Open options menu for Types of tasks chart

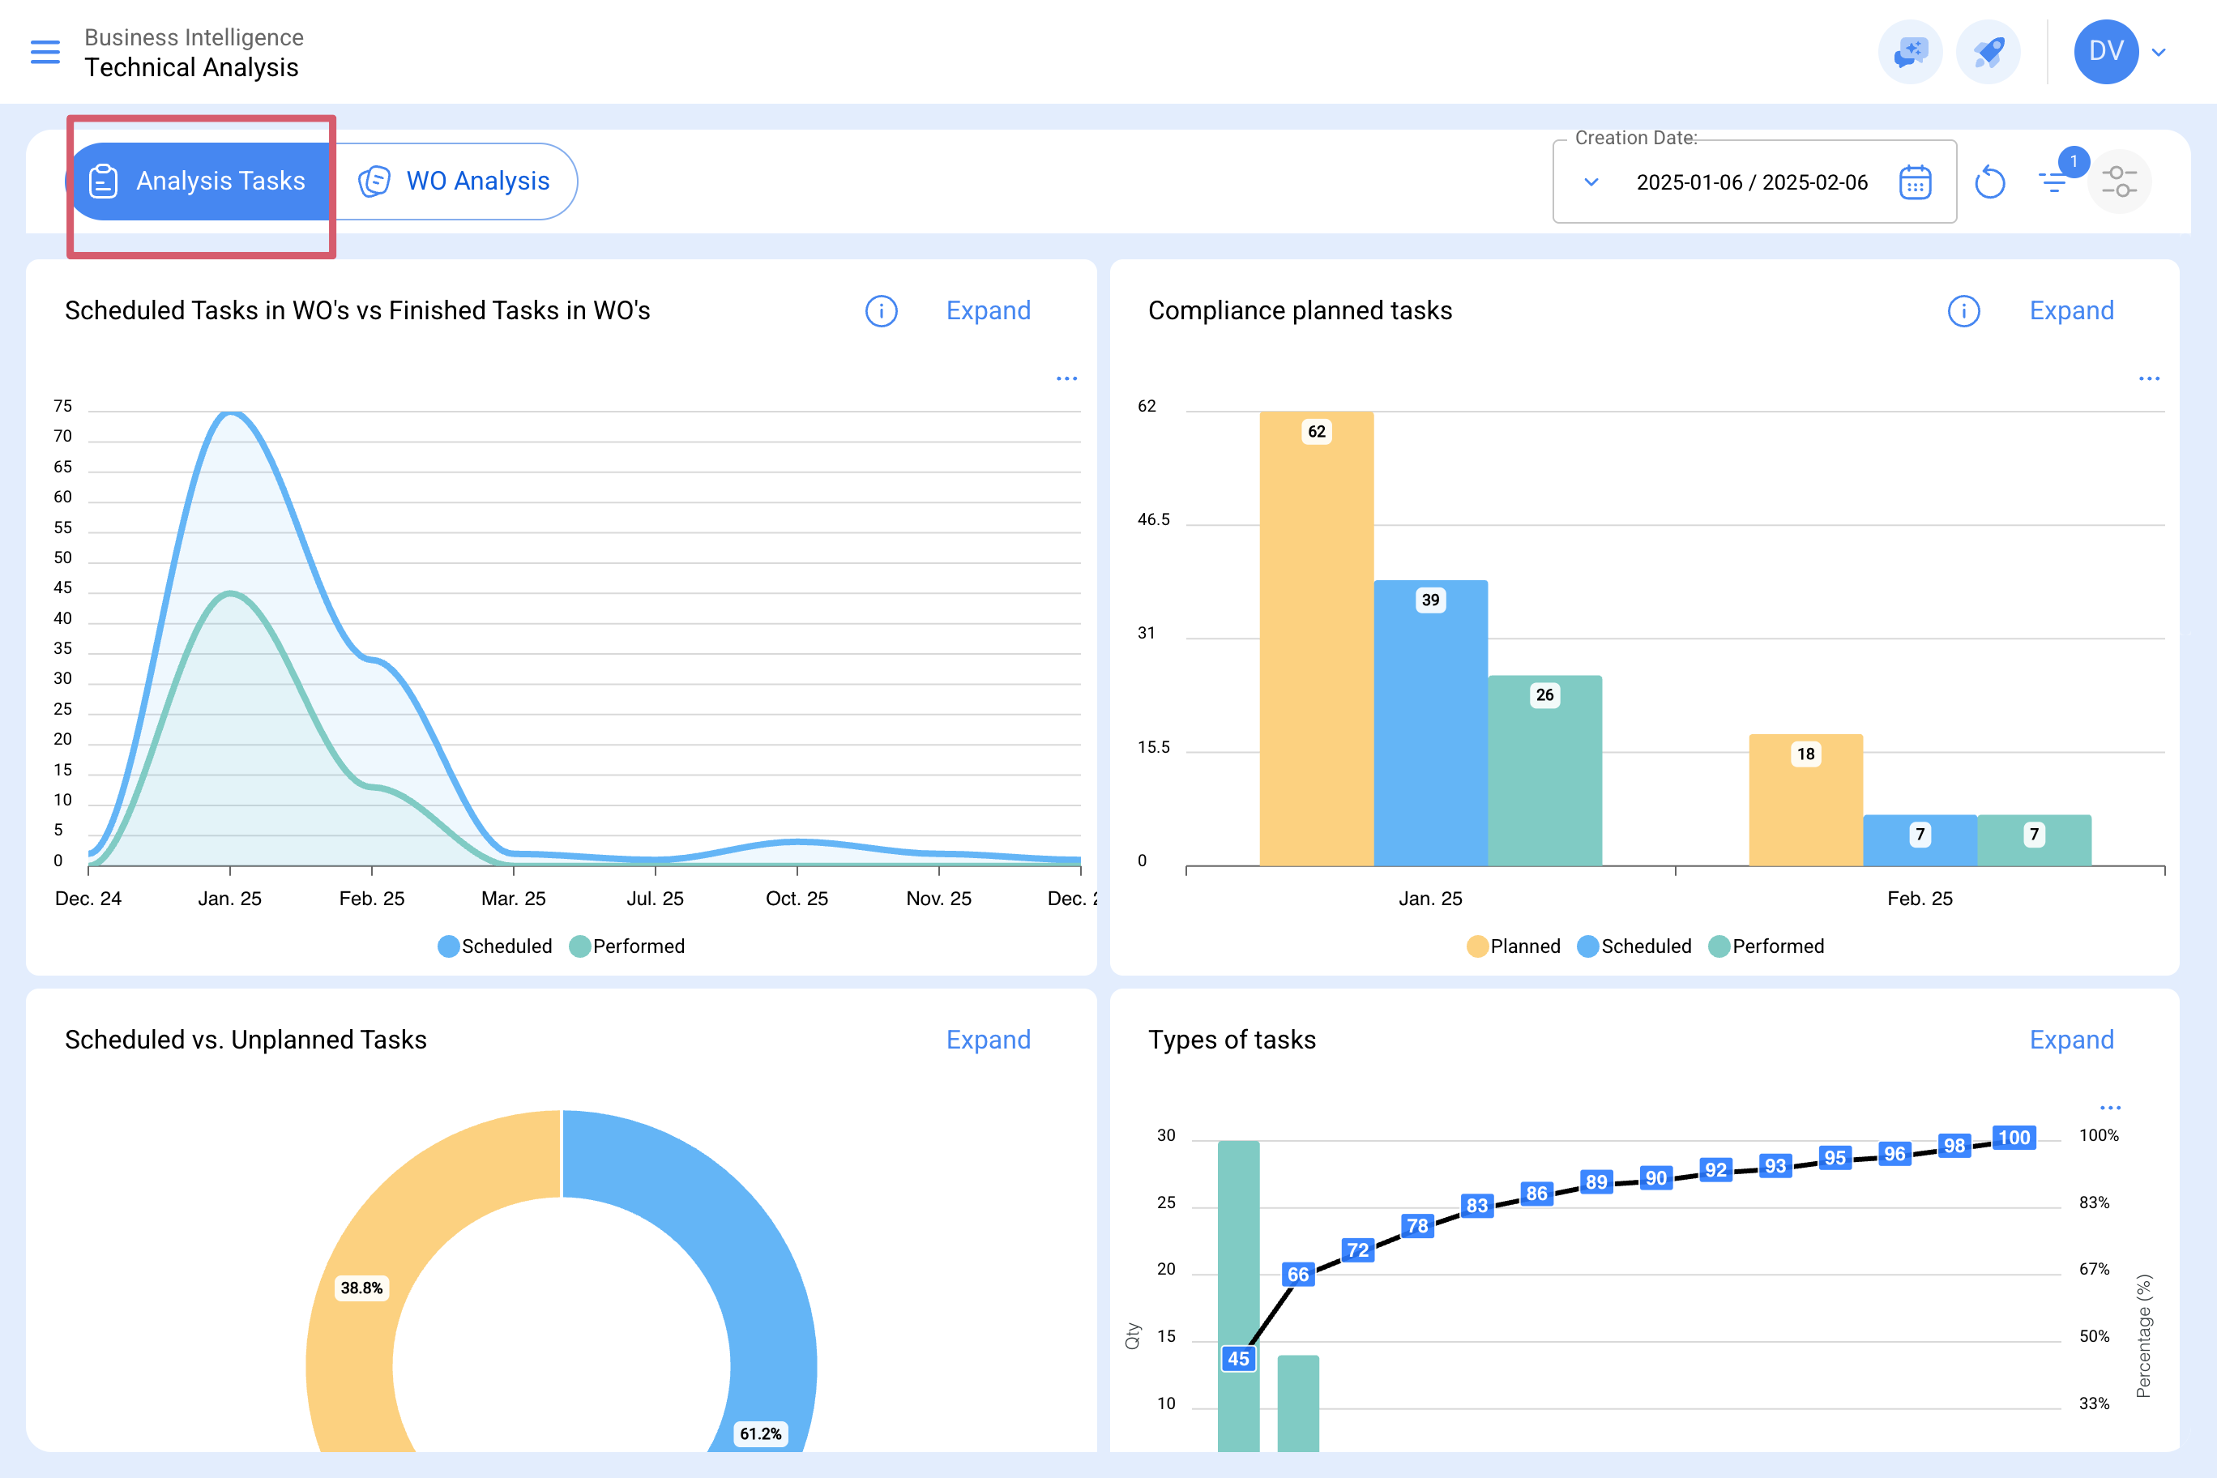pyautogui.click(x=2111, y=1108)
